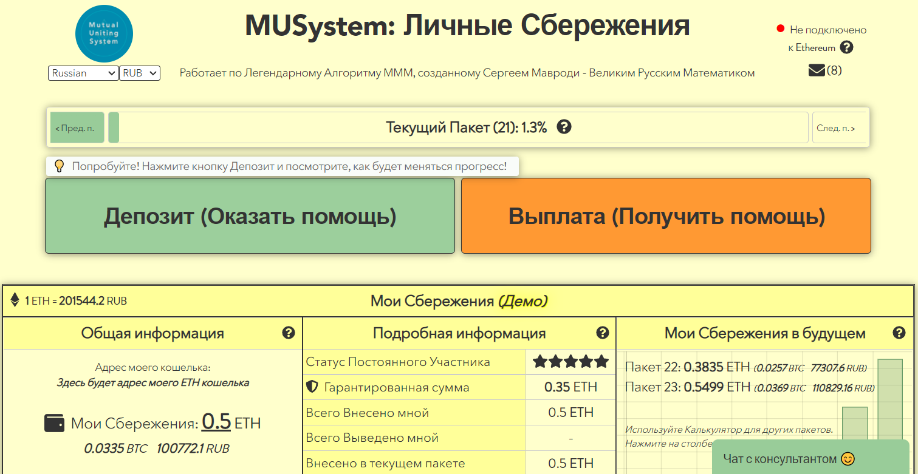Click Внесено в текущем пакете row label
918x474 pixels.
386,463
